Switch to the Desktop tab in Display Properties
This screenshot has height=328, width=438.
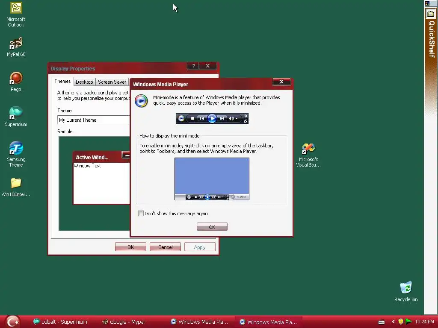tap(84, 82)
